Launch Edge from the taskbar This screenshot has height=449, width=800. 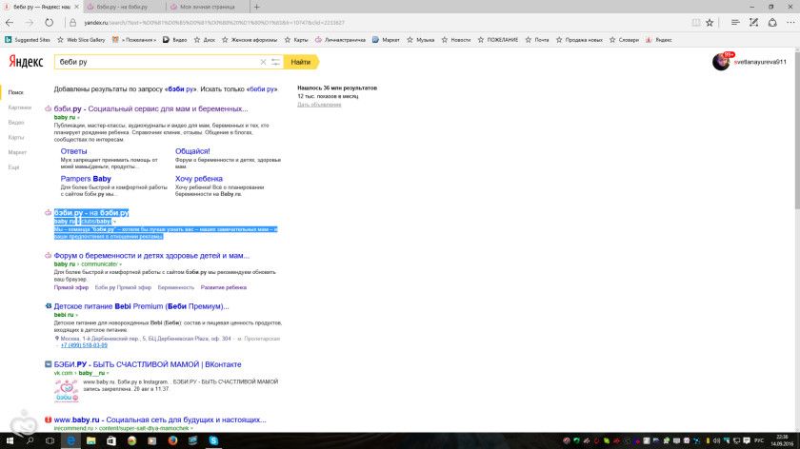70,440
